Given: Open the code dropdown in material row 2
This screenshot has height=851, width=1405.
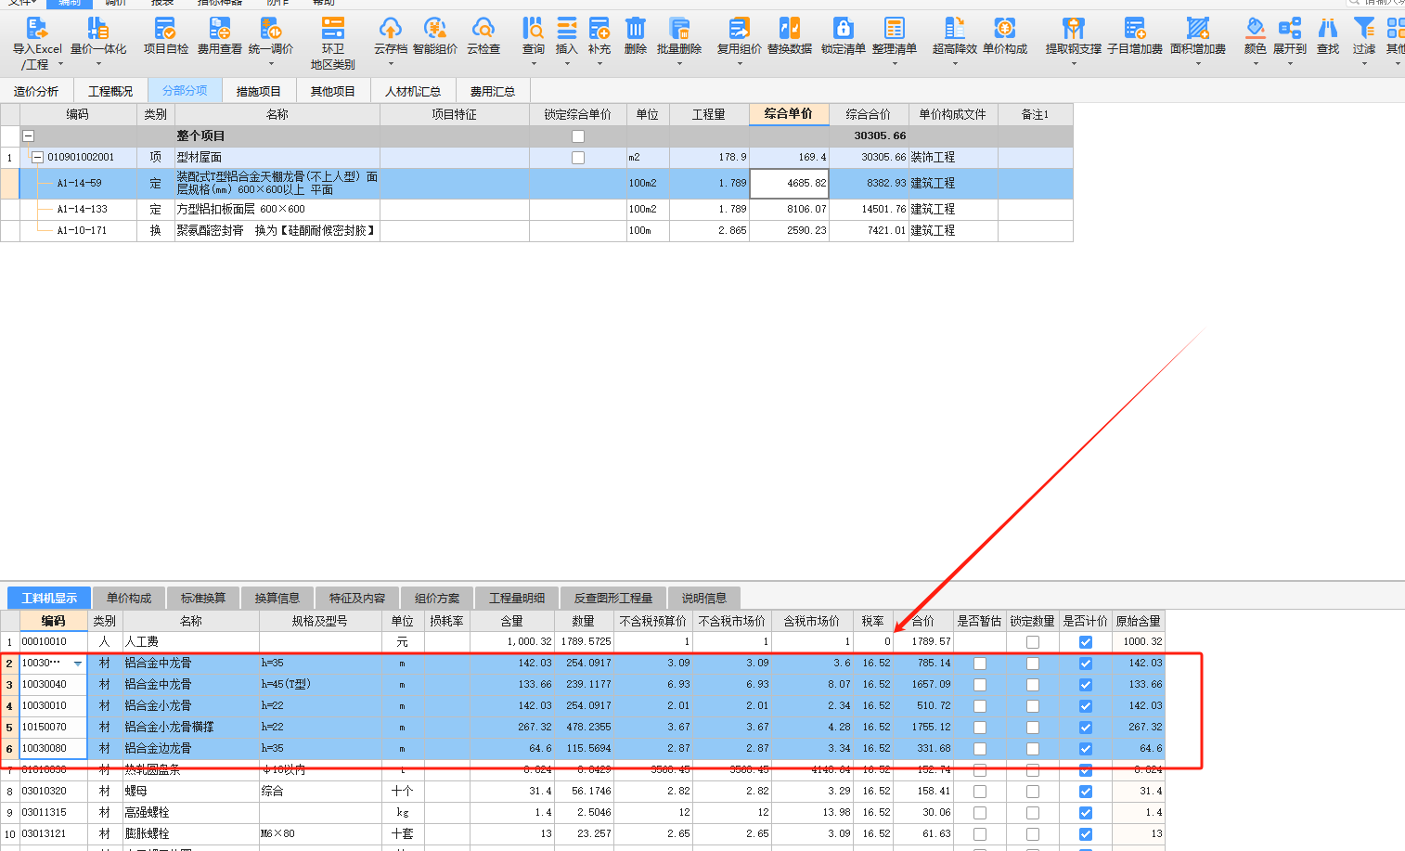Looking at the screenshot, I should pos(78,664).
